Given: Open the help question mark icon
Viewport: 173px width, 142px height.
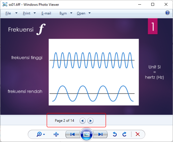Looking at the screenshot, I should tap(167, 13).
